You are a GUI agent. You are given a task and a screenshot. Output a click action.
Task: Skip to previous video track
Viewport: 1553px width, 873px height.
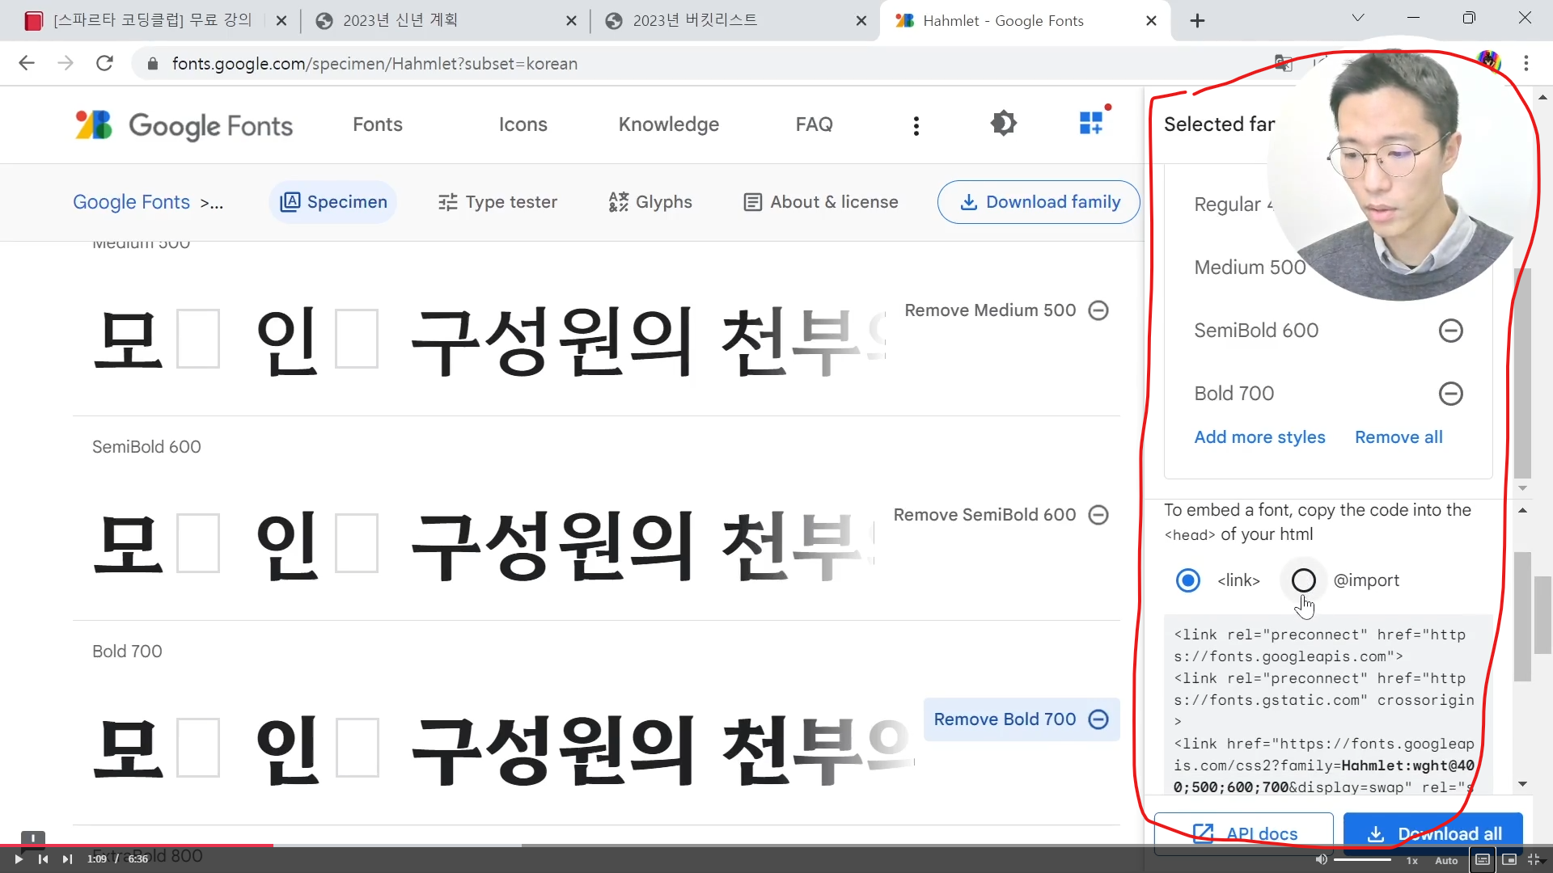click(43, 859)
